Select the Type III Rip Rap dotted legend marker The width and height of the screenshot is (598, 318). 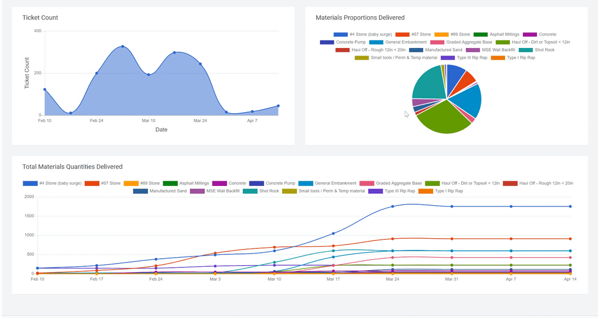pos(373,190)
